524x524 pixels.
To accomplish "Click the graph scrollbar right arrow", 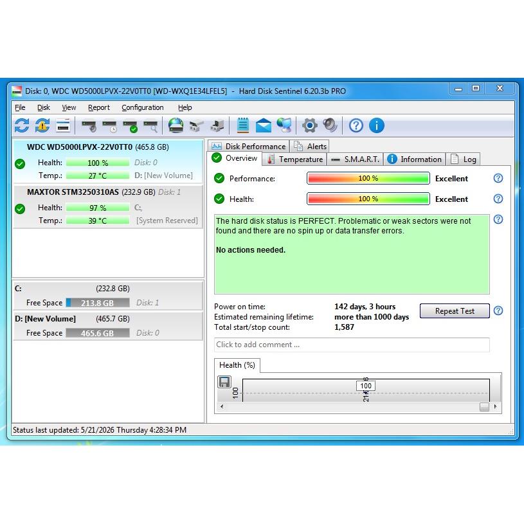I will [496, 407].
